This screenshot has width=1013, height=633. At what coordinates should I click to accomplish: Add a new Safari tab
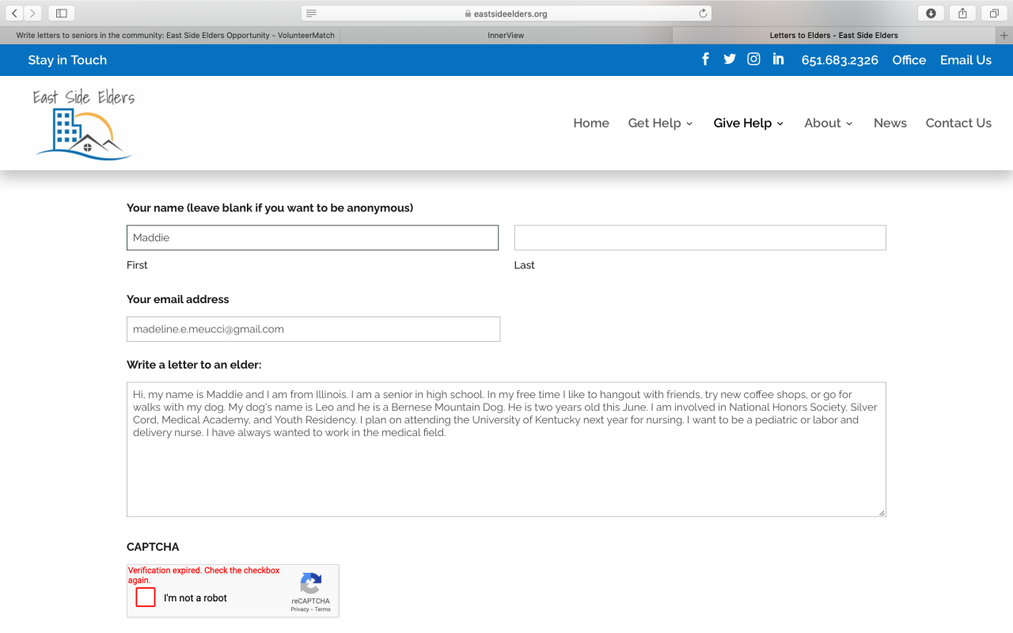pos(1004,36)
